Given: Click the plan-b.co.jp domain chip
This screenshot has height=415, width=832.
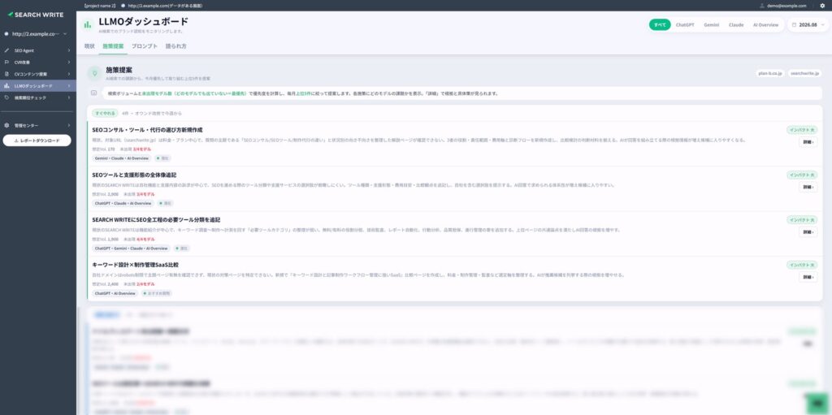Looking at the screenshot, I should click(770, 73).
